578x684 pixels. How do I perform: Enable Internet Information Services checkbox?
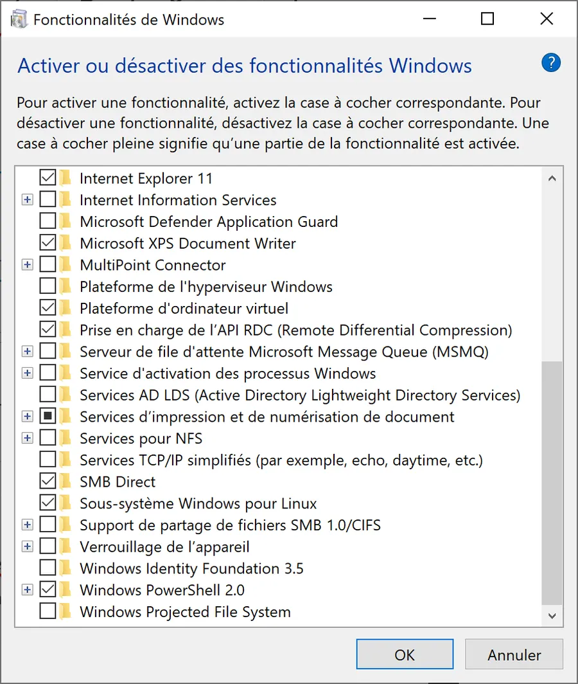48,199
